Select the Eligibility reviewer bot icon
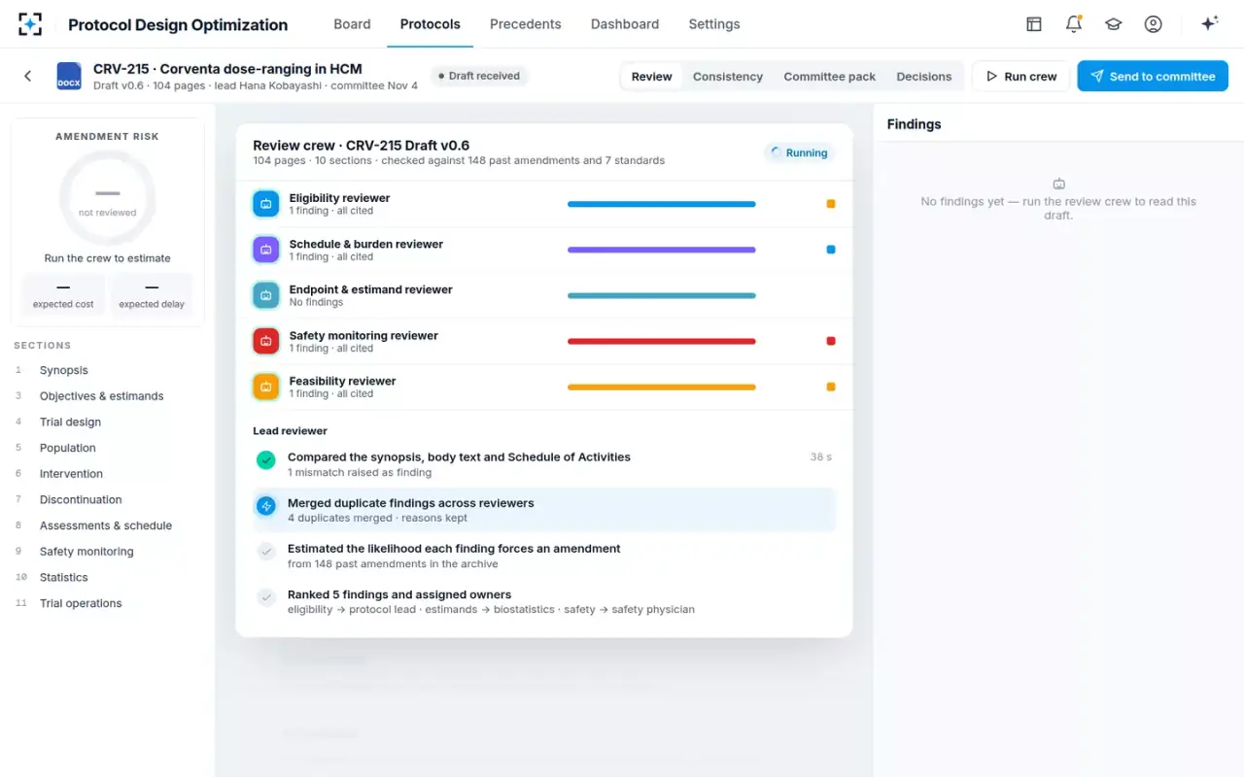The width and height of the screenshot is (1244, 777). pos(265,204)
